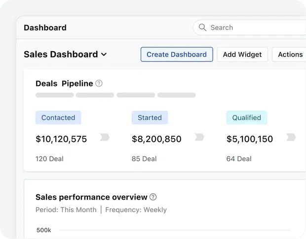Select the Contacted stage tag

coord(58,118)
